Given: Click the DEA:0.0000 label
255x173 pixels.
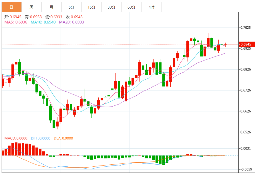Looking at the screenshot, I should pyautogui.click(x=63, y=138).
